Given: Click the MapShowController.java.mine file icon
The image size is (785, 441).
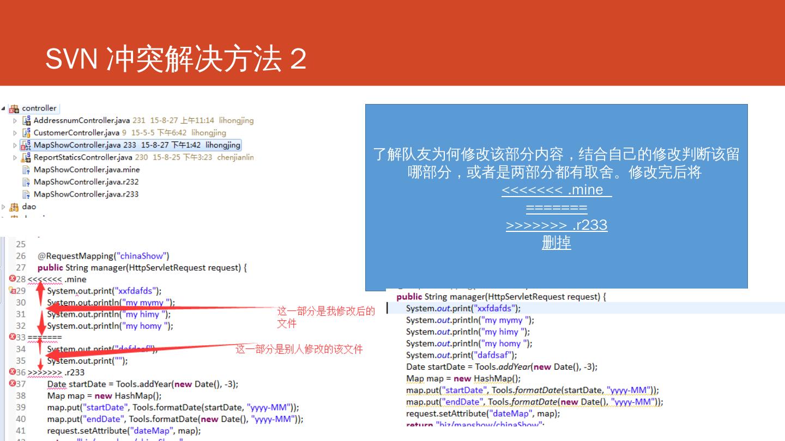Looking at the screenshot, I should [x=26, y=170].
